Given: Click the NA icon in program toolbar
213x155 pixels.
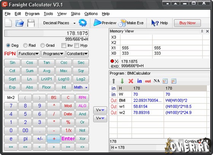Looking at the screenshot, I should [156, 81].
